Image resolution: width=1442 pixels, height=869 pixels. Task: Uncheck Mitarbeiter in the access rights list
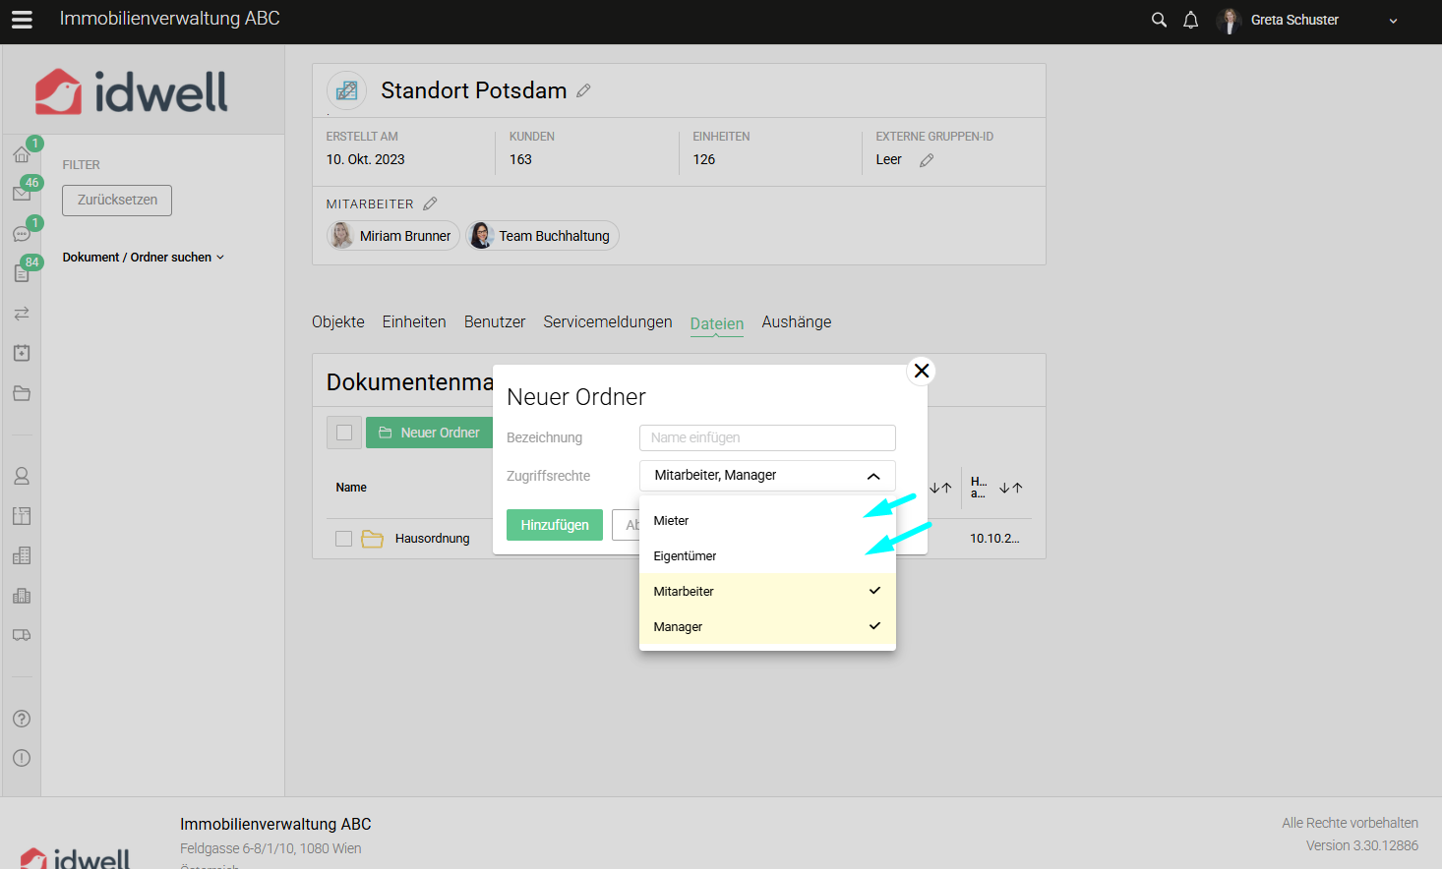(767, 592)
